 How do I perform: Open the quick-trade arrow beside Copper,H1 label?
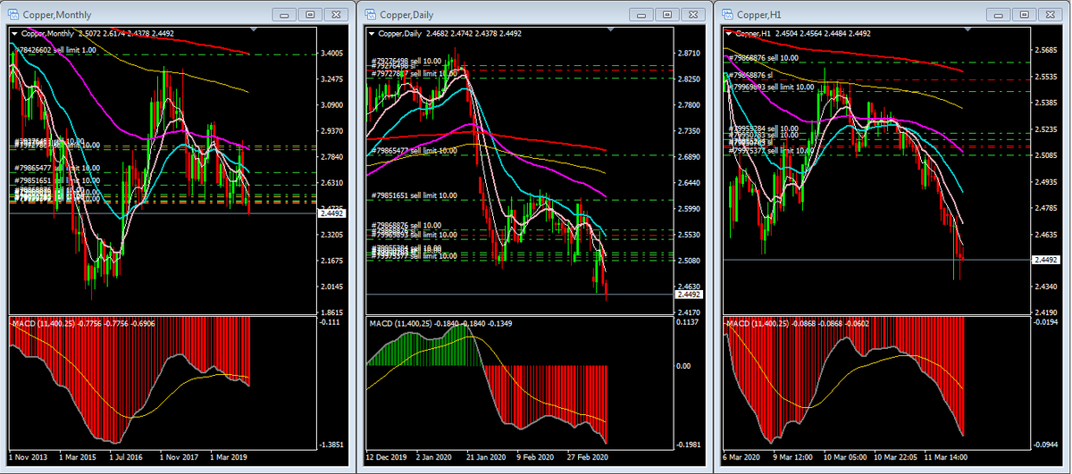[729, 33]
